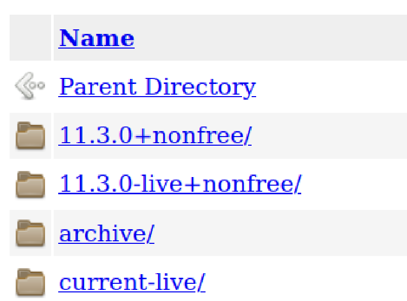Click the white row area right of current-live/
The height and width of the screenshot is (301, 407).
[304, 282]
